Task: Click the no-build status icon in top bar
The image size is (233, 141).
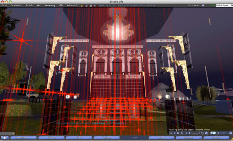Action: [87, 6]
